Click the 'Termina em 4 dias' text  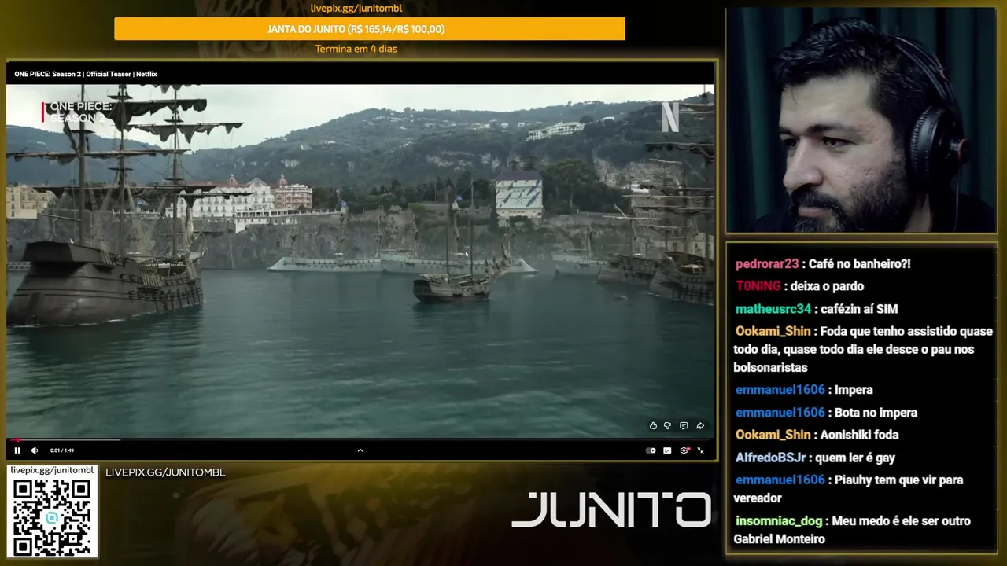pos(356,49)
